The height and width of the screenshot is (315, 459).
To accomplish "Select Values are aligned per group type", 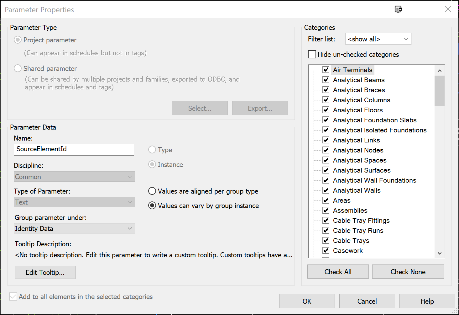I will [152, 191].
